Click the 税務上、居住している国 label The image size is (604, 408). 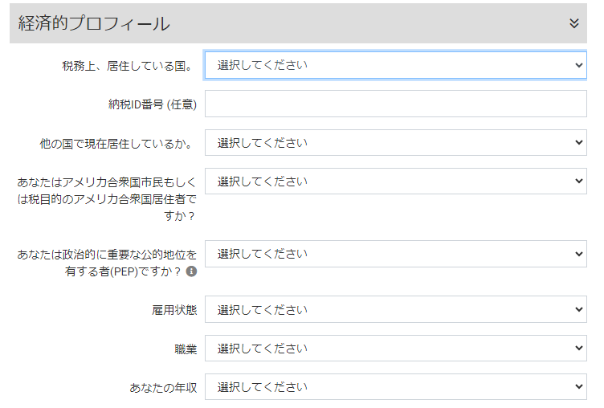coord(129,66)
